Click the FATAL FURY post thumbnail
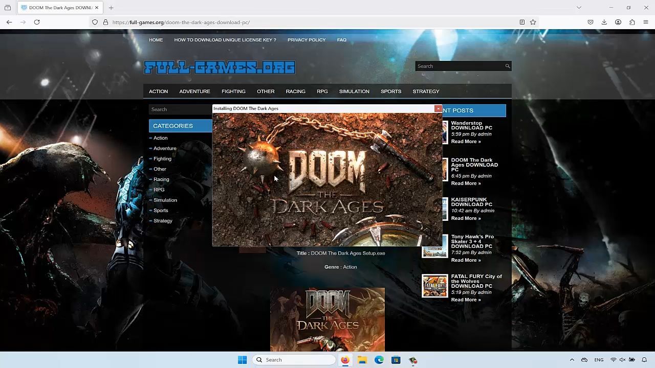The width and height of the screenshot is (655, 368). (x=434, y=286)
